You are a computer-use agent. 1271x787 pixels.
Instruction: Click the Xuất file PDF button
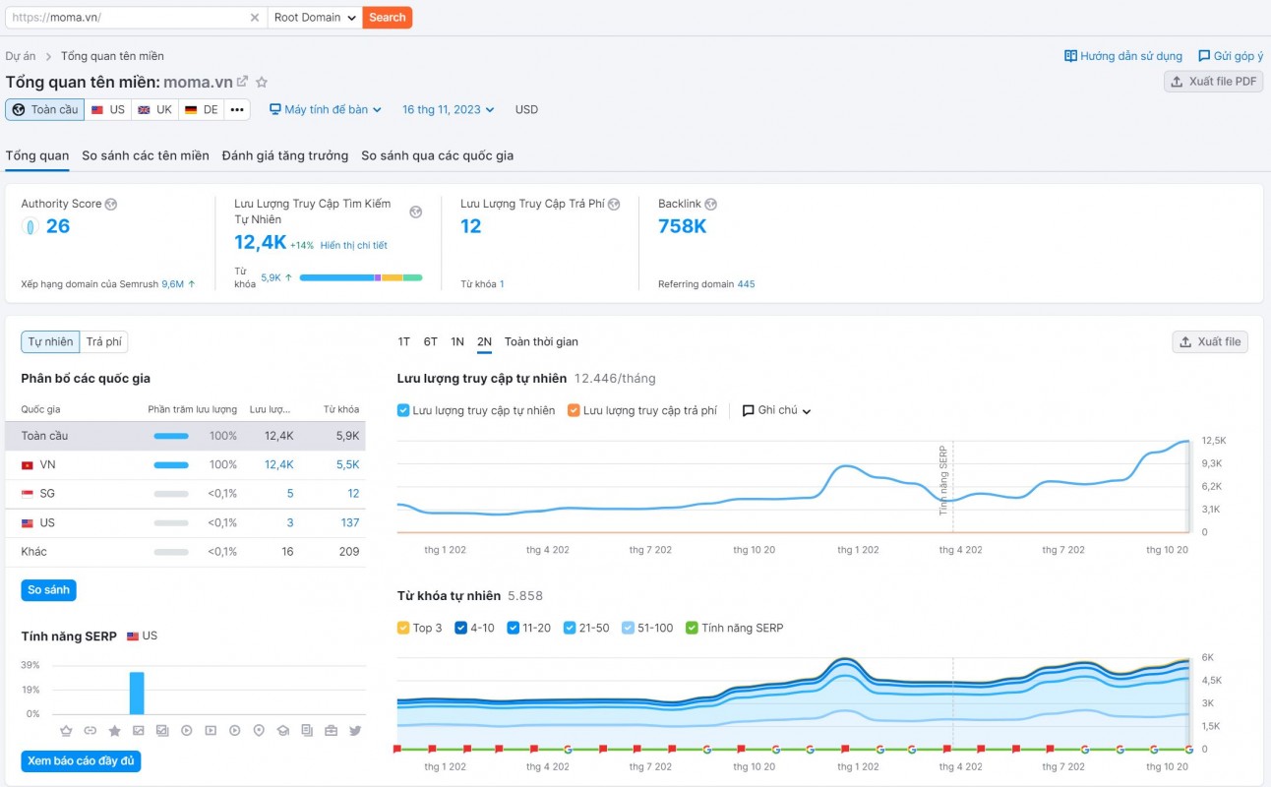(x=1214, y=82)
